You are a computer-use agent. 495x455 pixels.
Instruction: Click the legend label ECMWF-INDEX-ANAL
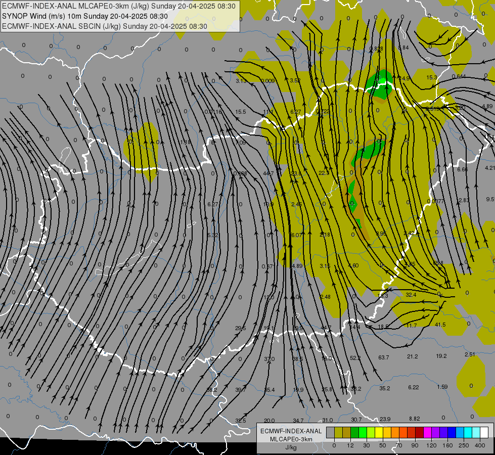[x=291, y=431]
